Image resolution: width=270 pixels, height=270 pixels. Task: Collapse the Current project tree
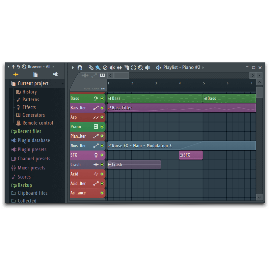click(63, 83)
